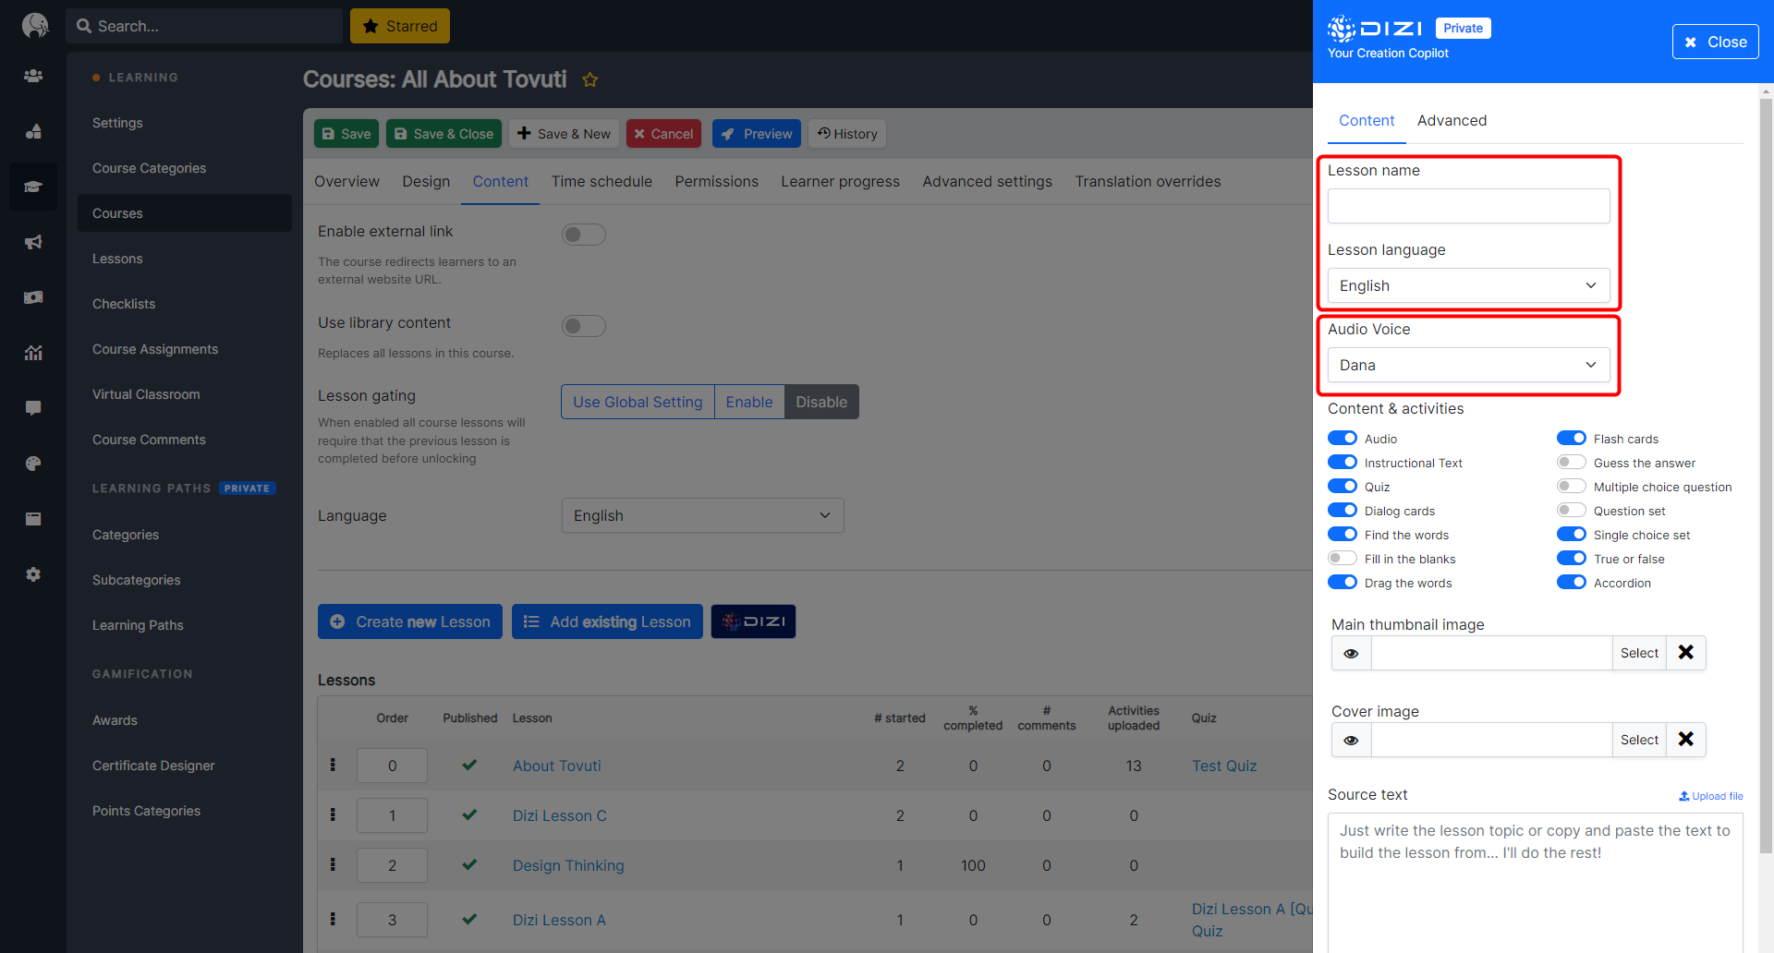
Task: Open the shapes icon in the sidebar
Action: tap(33, 131)
